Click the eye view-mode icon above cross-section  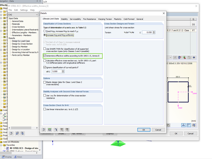194,57
